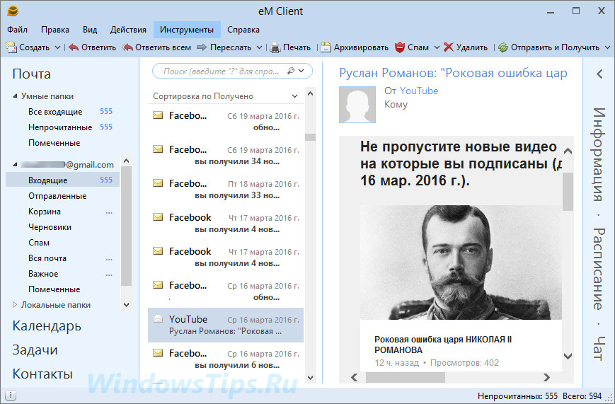Open the Forward button dropdown arrow

pos(259,47)
